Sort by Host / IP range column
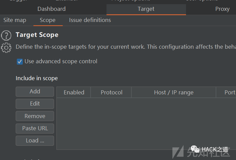 click(174, 92)
